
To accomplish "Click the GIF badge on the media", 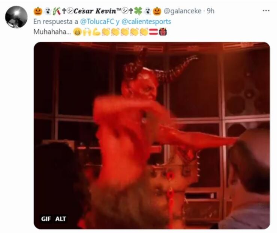I will point(46,219).
